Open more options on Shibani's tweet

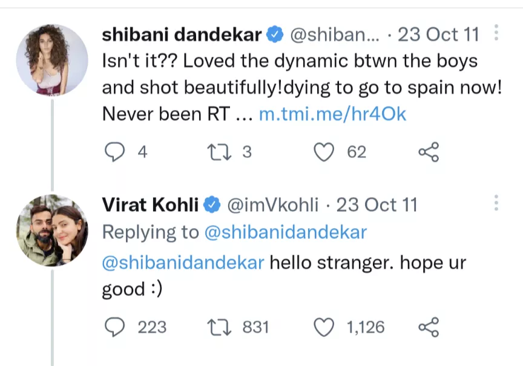pos(496,33)
